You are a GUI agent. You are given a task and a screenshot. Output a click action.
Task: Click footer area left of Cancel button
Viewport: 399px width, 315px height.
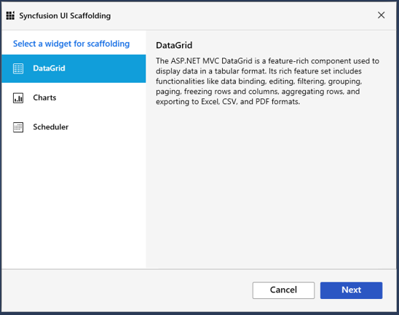[127, 290]
